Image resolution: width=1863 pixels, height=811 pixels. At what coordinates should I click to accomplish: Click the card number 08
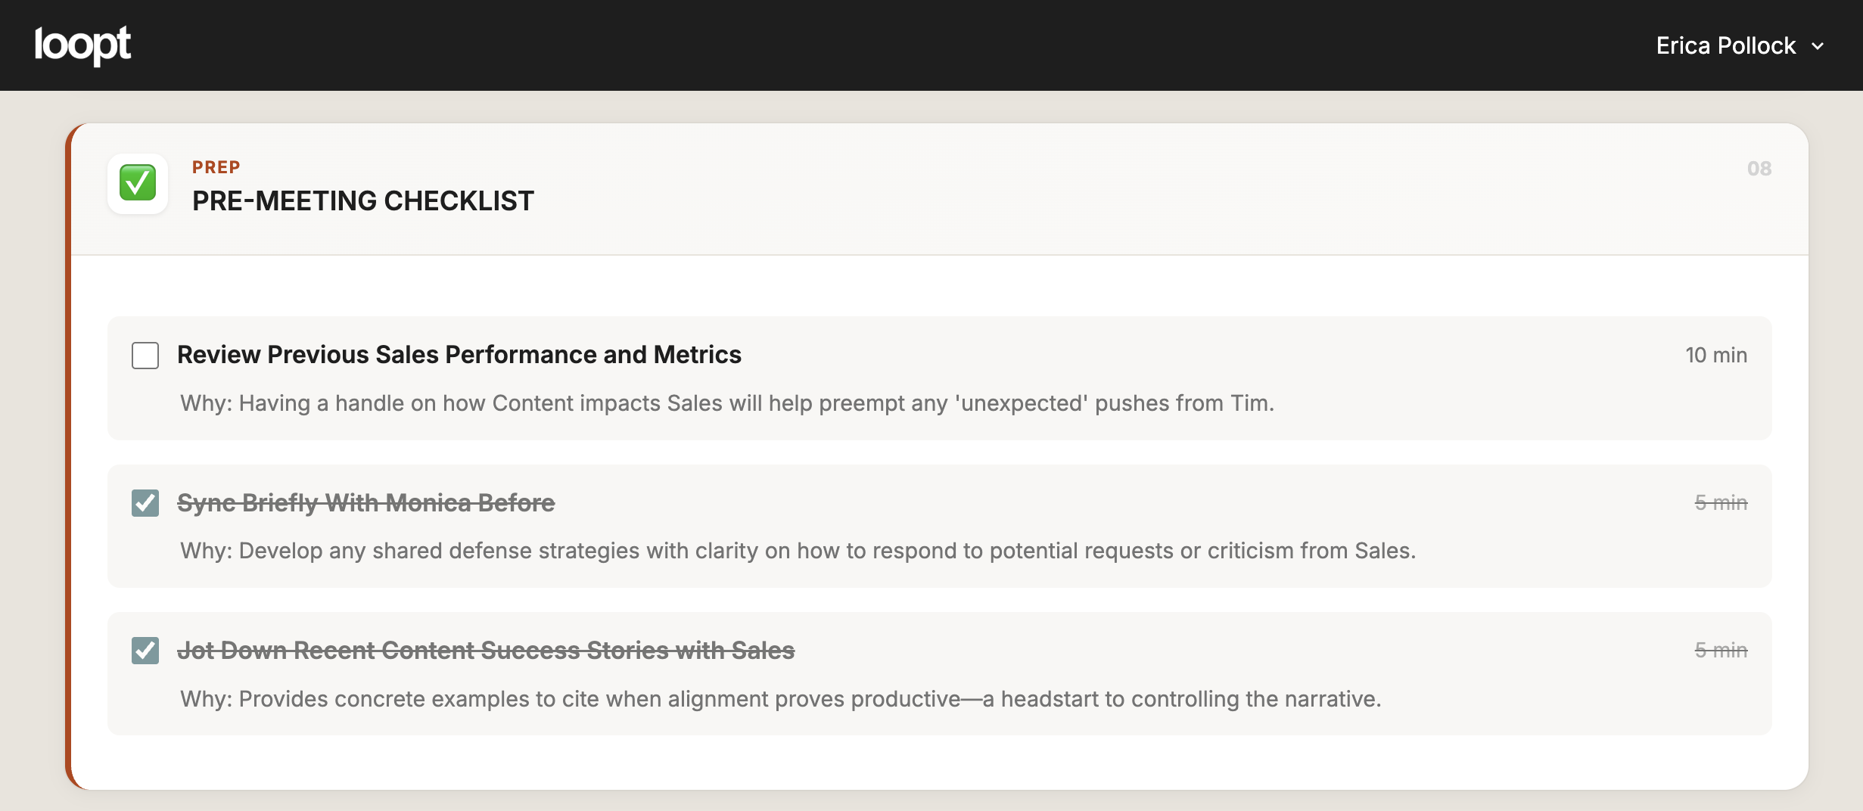[x=1759, y=169]
